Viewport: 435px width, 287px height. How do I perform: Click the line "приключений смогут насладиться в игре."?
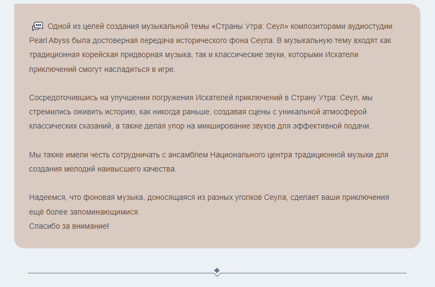point(102,69)
